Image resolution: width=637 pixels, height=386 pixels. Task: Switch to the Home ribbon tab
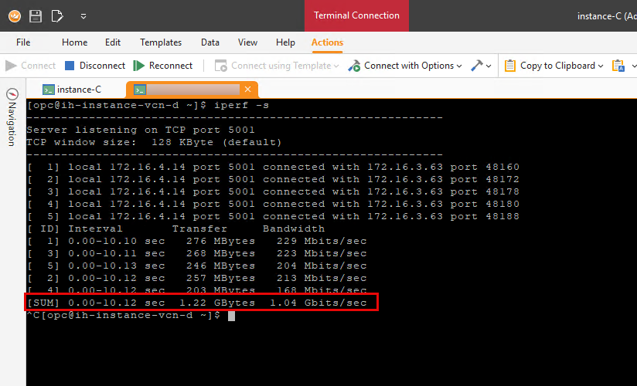tap(75, 42)
